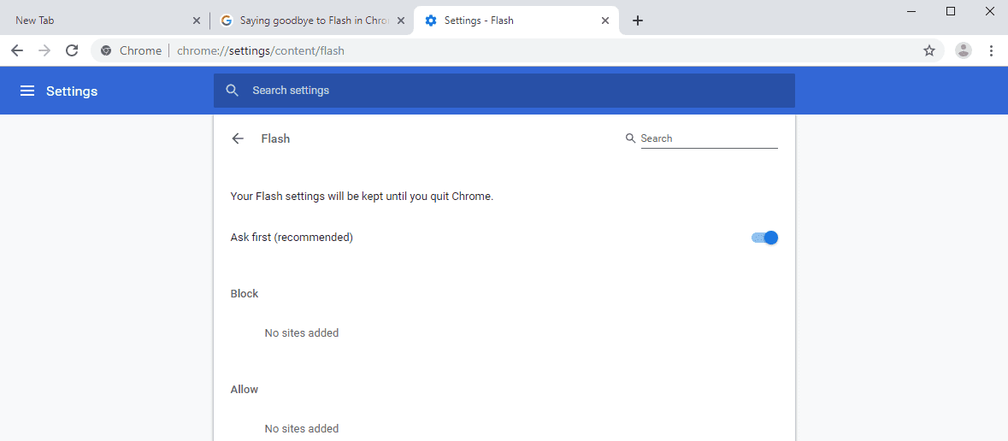
Task: Click the Allow section label
Action: click(245, 390)
